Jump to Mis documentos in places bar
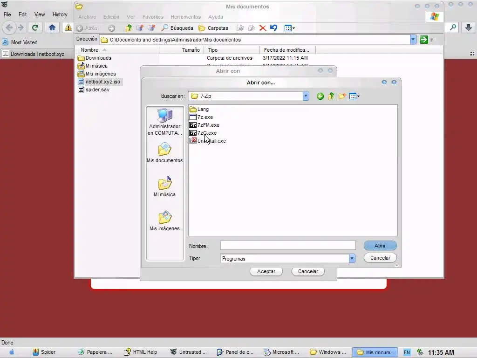The image size is (477, 358). click(164, 152)
